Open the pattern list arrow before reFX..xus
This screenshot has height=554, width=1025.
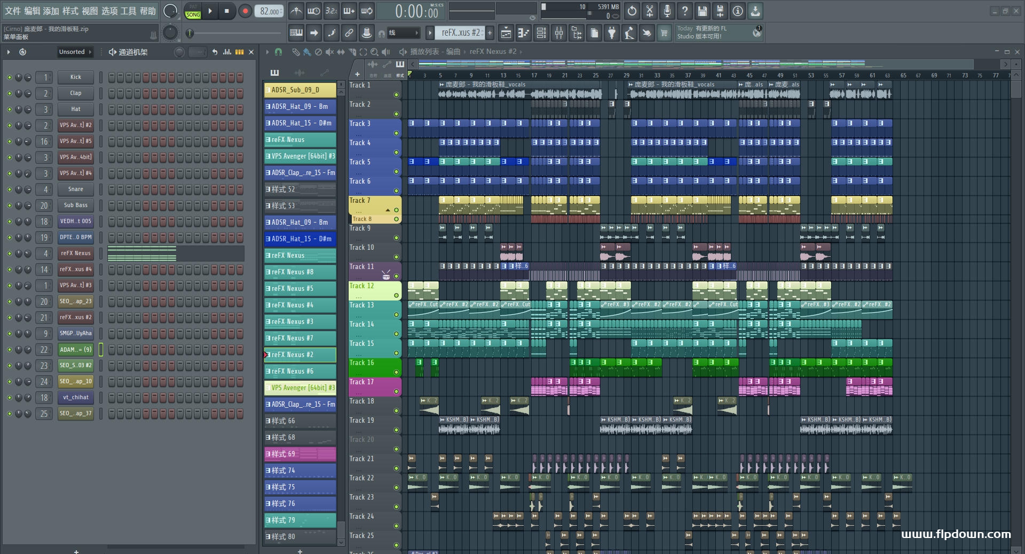coord(430,33)
